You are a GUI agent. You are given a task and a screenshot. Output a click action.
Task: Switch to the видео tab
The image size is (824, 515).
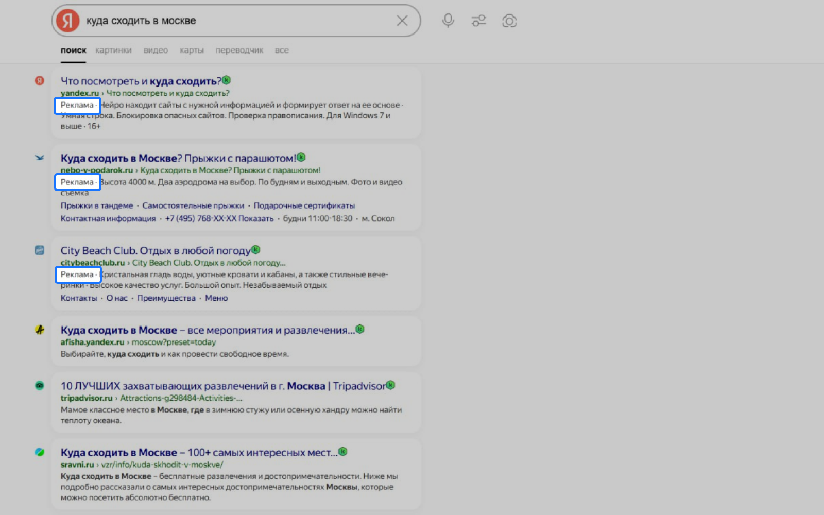point(156,50)
